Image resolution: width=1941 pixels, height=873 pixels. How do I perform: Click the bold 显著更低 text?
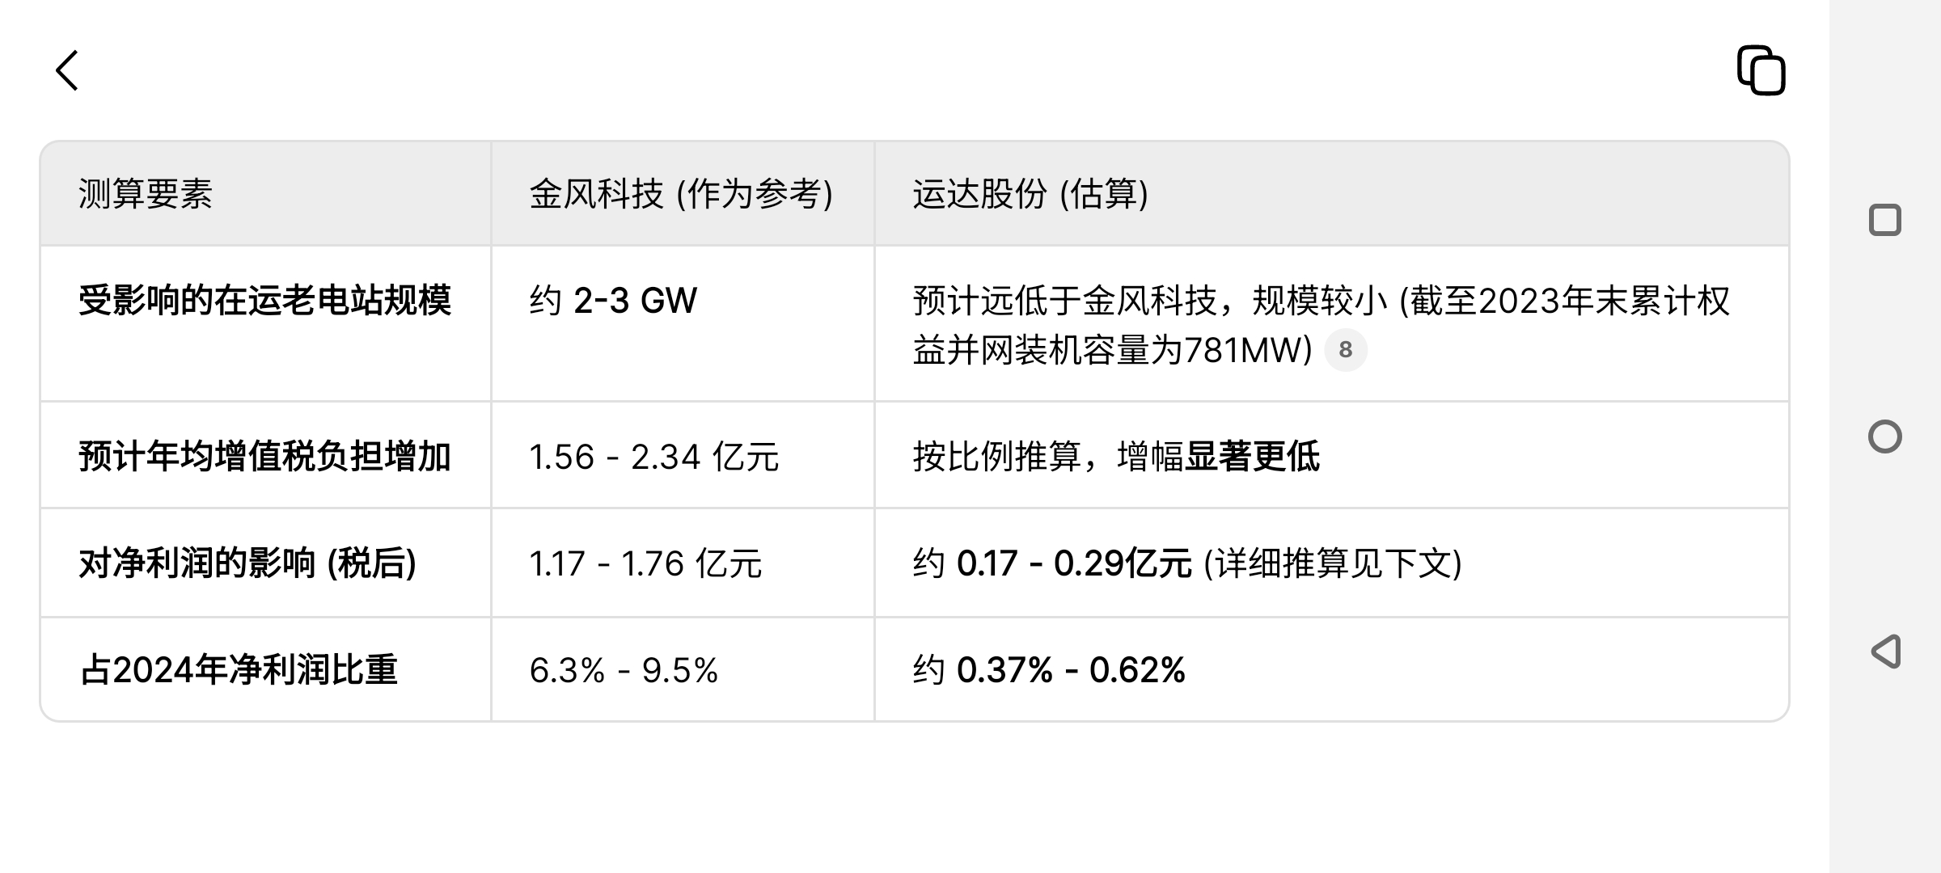(x=1252, y=457)
